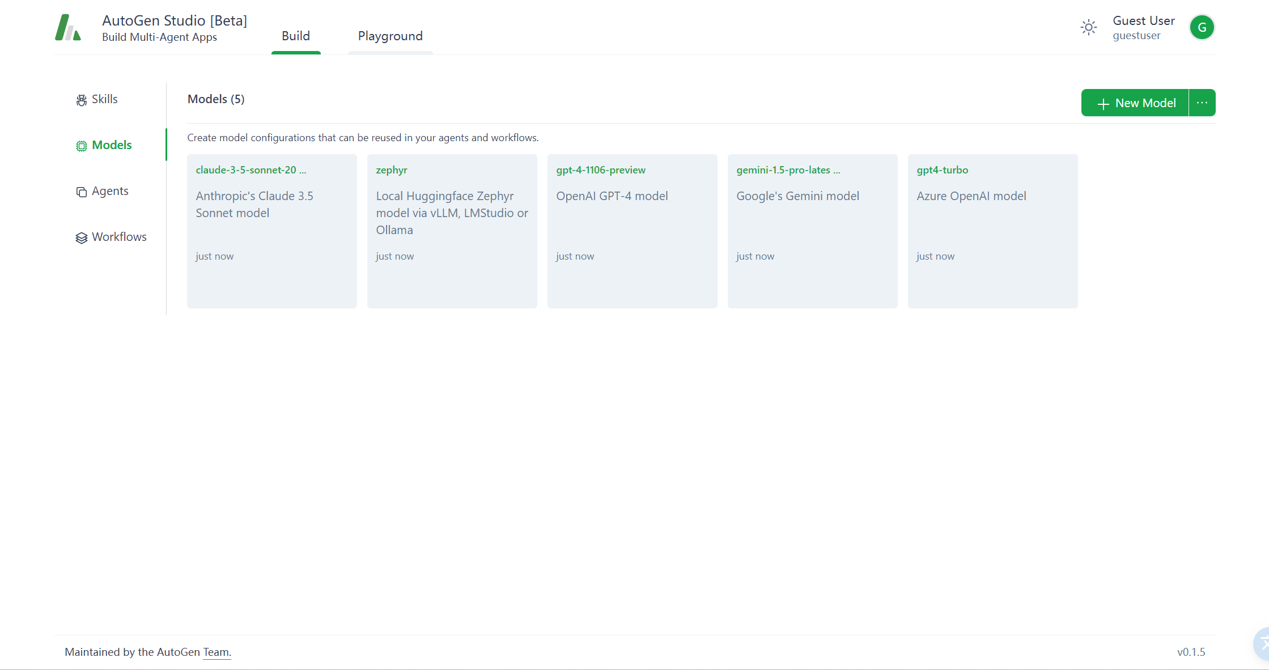
Task: Click the AutoGen Studio logo icon
Action: [68, 27]
